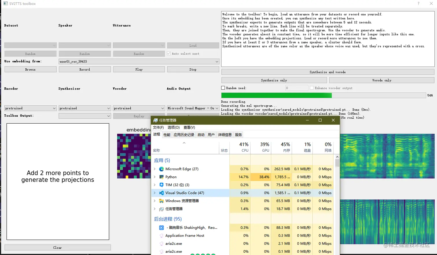Click the Windows 资源管理器 folder icon
Viewport: 437px width, 255px height.
162,201
